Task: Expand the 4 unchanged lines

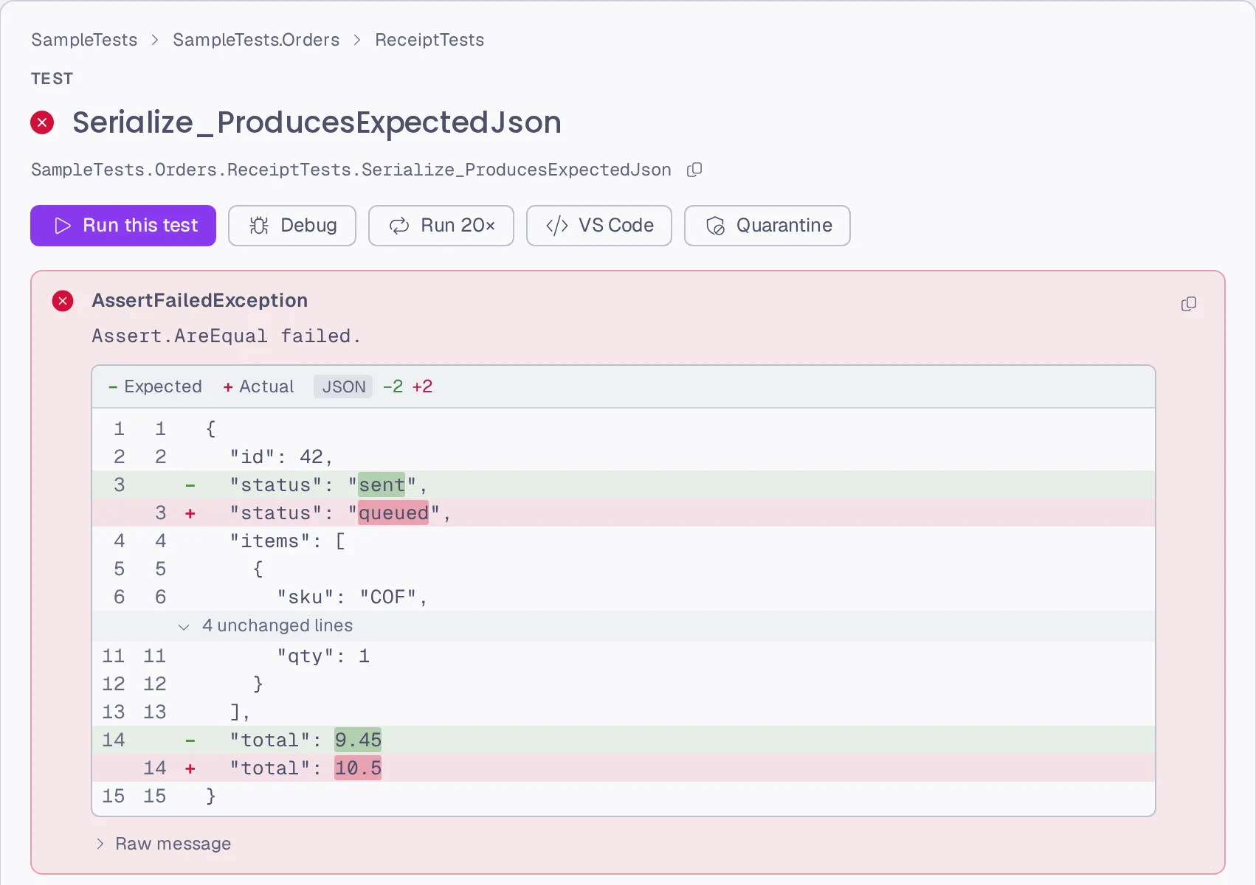Action: pyautogui.click(x=624, y=625)
